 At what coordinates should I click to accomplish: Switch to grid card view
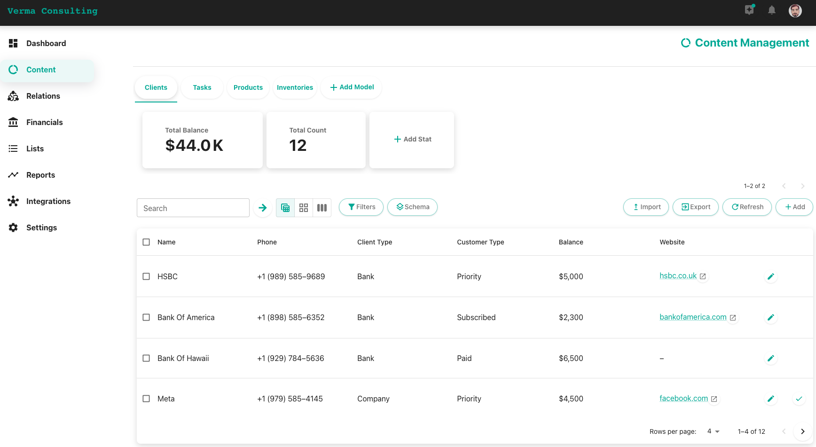[x=303, y=207]
